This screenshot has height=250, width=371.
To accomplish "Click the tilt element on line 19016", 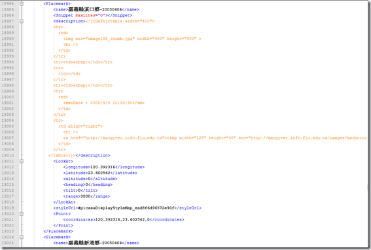I will (80, 190).
